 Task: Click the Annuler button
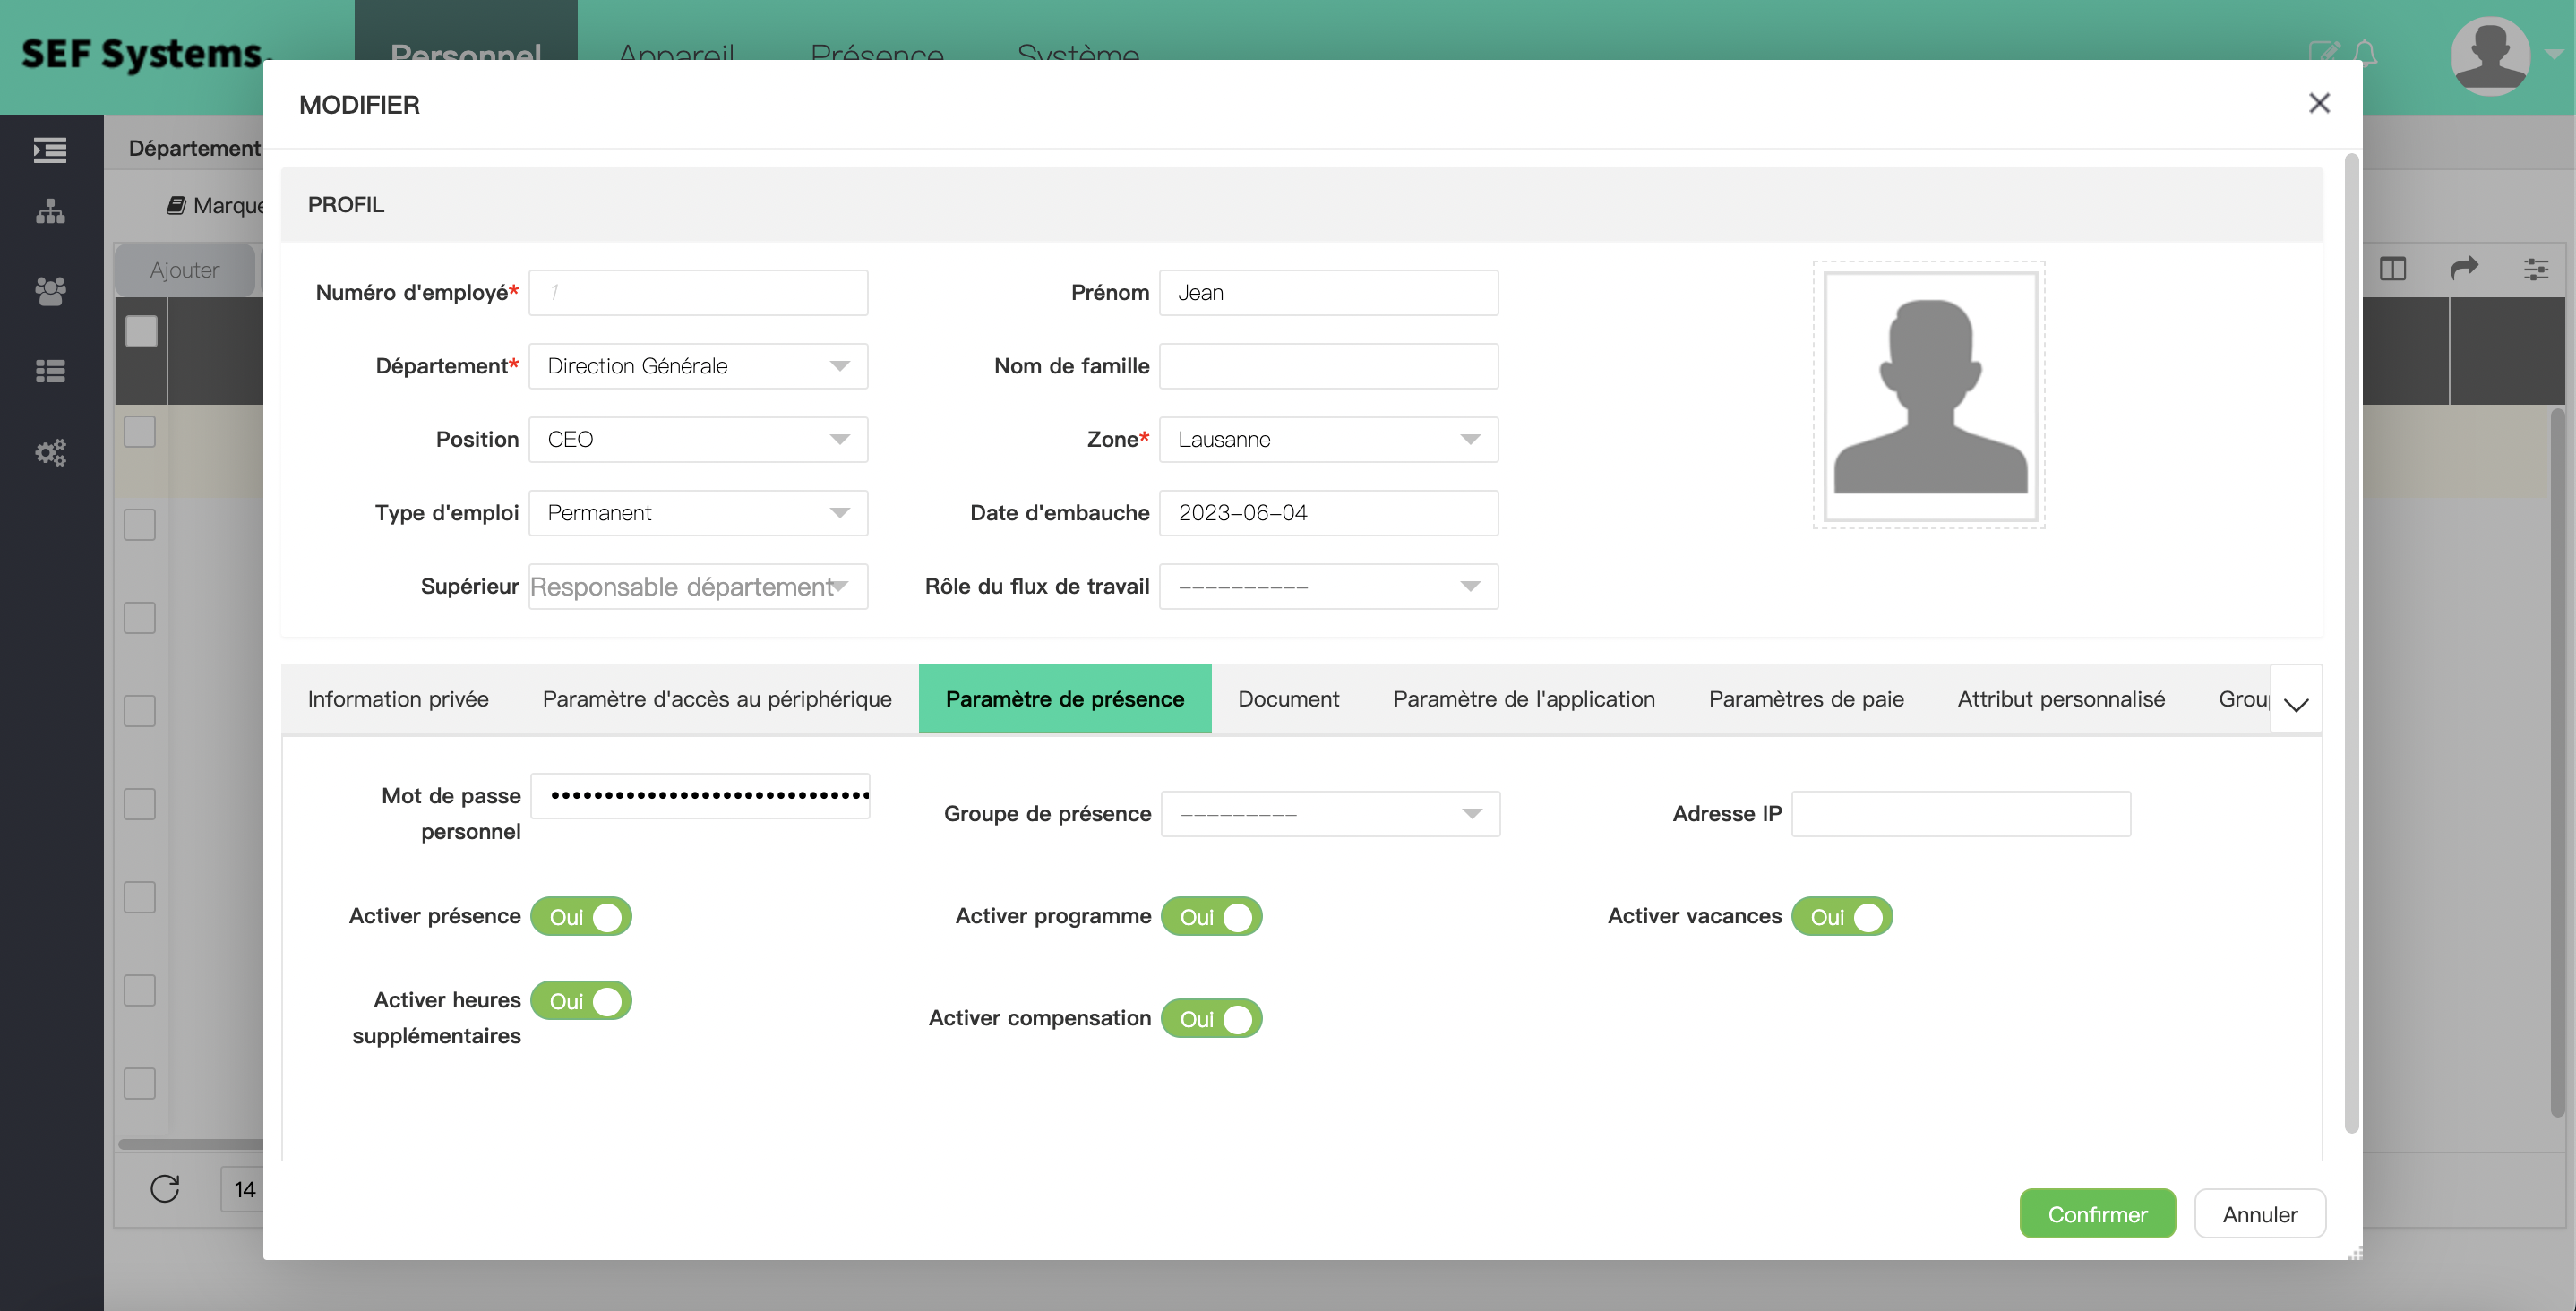[2259, 1213]
